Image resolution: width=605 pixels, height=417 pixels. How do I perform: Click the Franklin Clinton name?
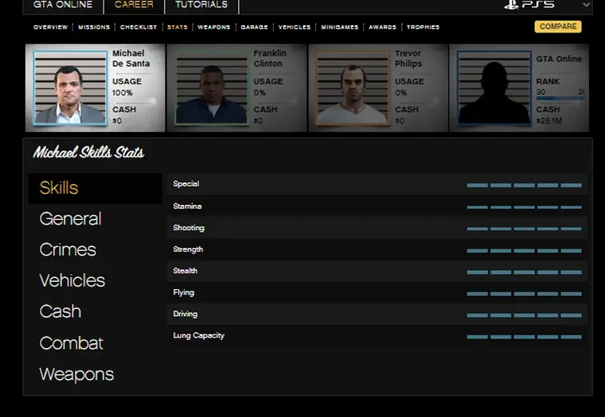pyautogui.click(x=270, y=59)
